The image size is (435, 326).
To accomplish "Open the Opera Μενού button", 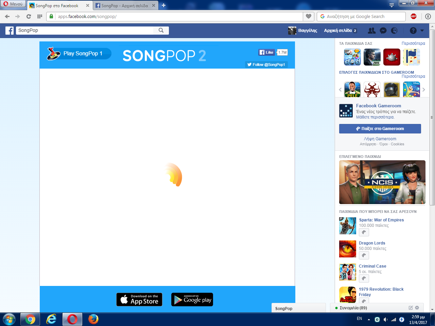I will coord(13,4).
